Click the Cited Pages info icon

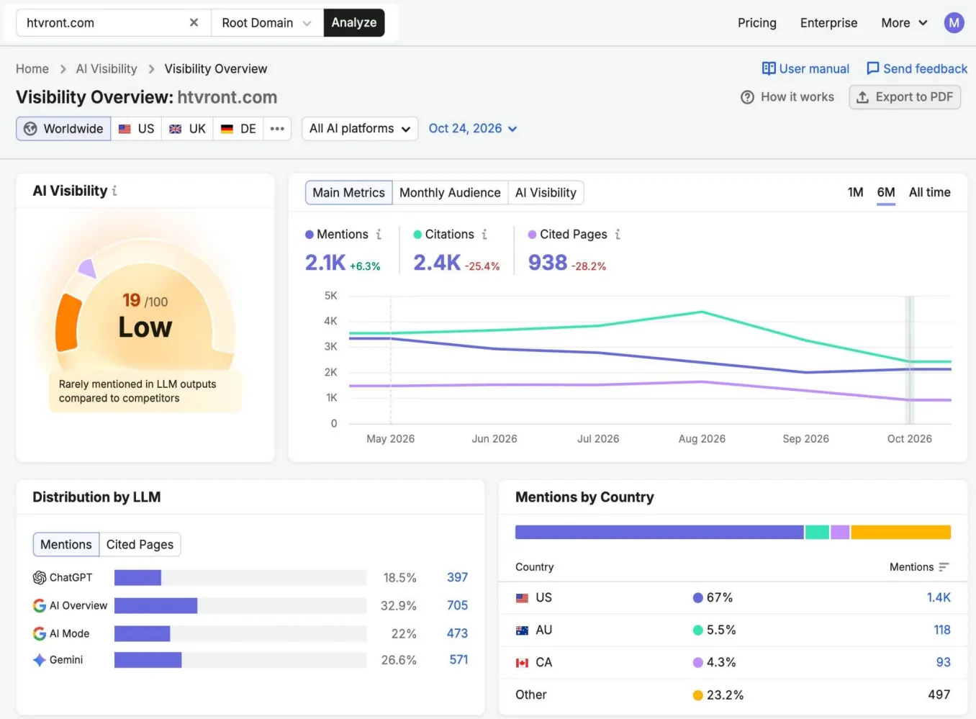point(618,235)
